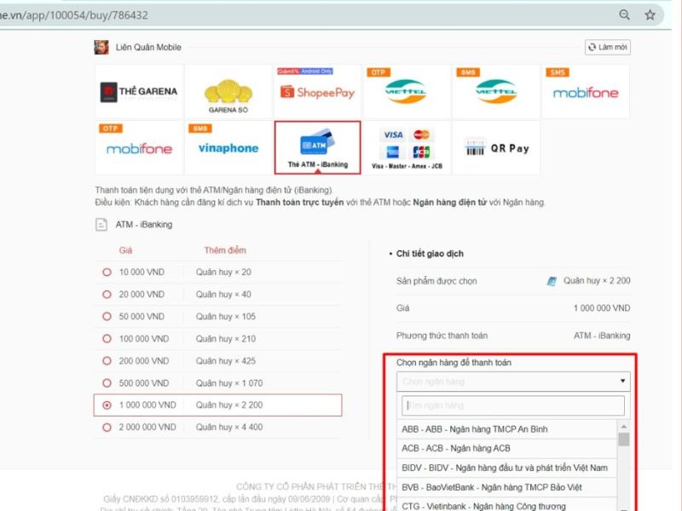Select the 1 000 000 VND radio option

point(107,405)
